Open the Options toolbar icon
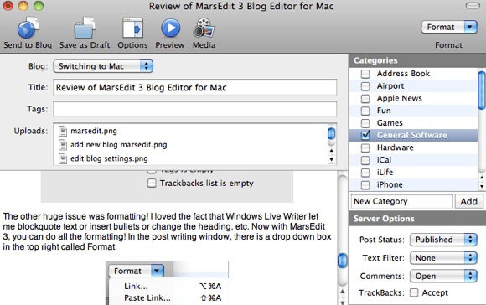The width and height of the screenshot is (486, 305). tap(132, 28)
